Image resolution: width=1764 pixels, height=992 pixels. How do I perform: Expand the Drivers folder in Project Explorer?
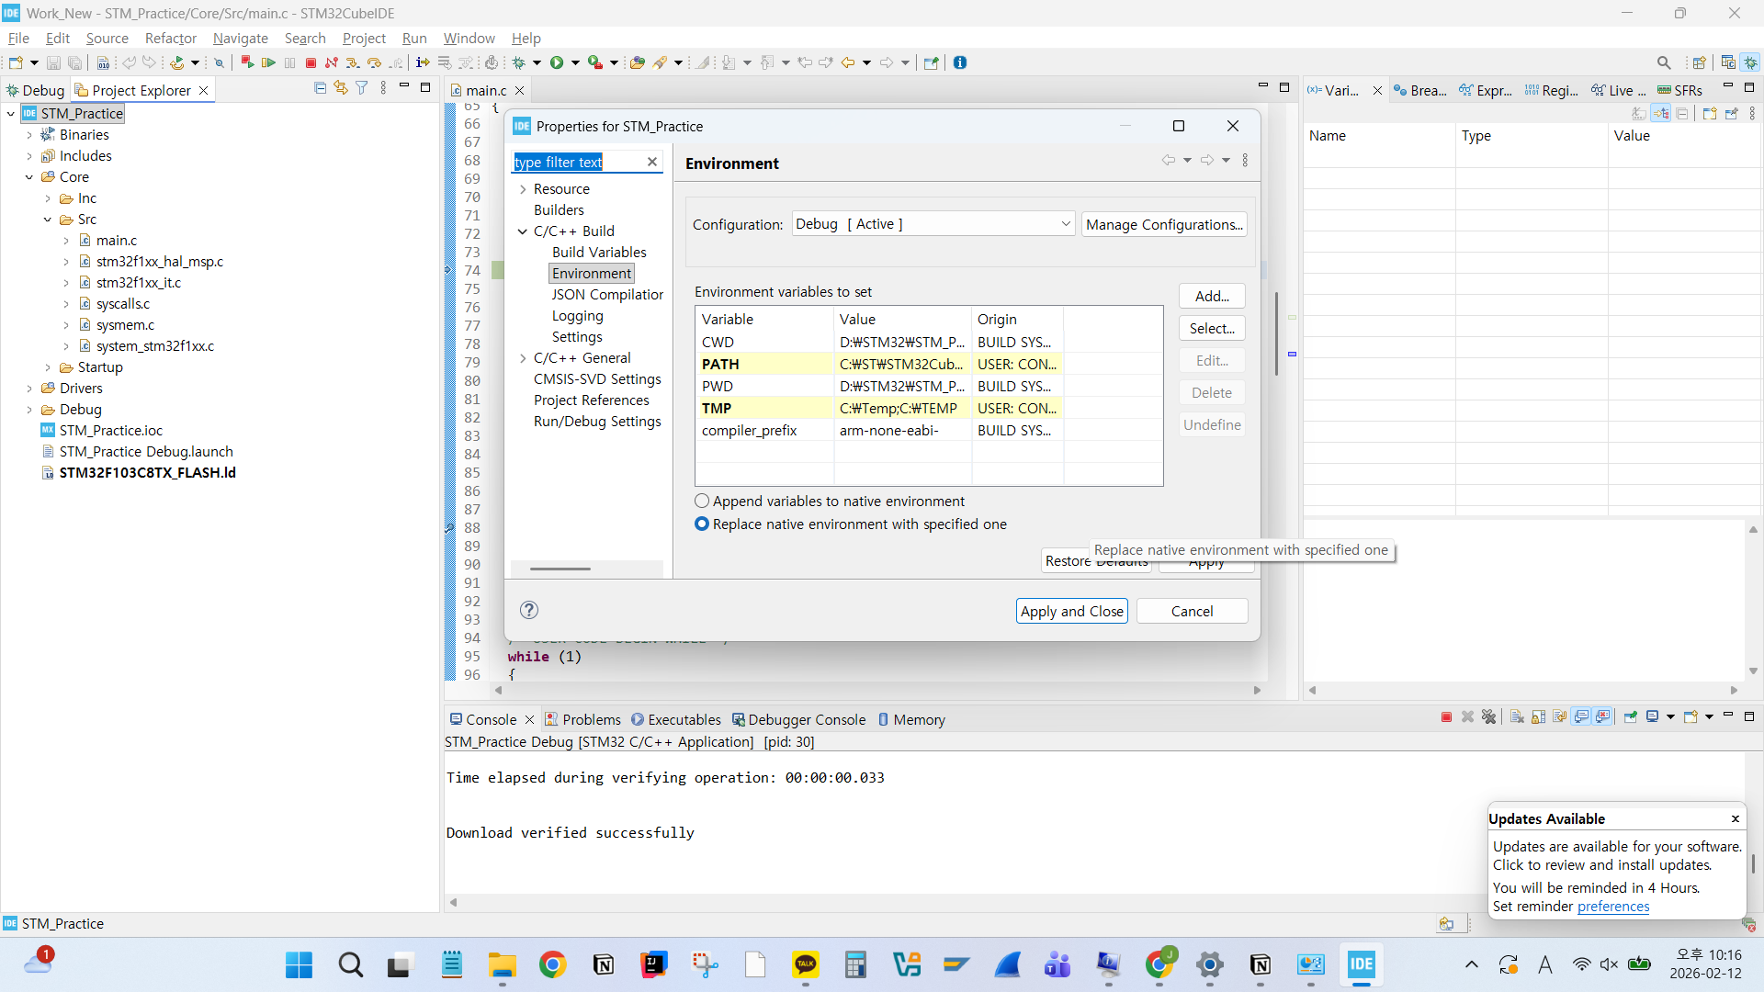(x=29, y=389)
